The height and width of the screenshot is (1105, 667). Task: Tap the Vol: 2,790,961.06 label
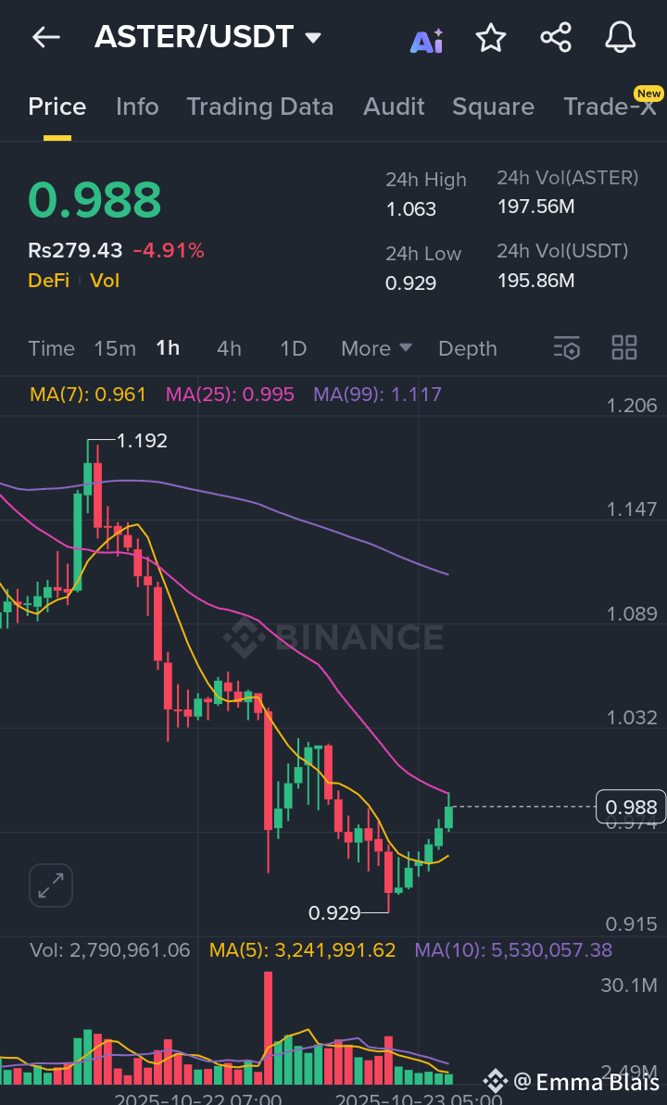pos(110,950)
